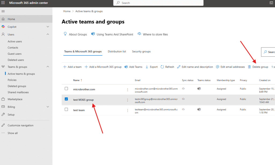Viewport: 275px width, 165px height.
Task: Tick the test team checkbox
Action: tap(66, 110)
